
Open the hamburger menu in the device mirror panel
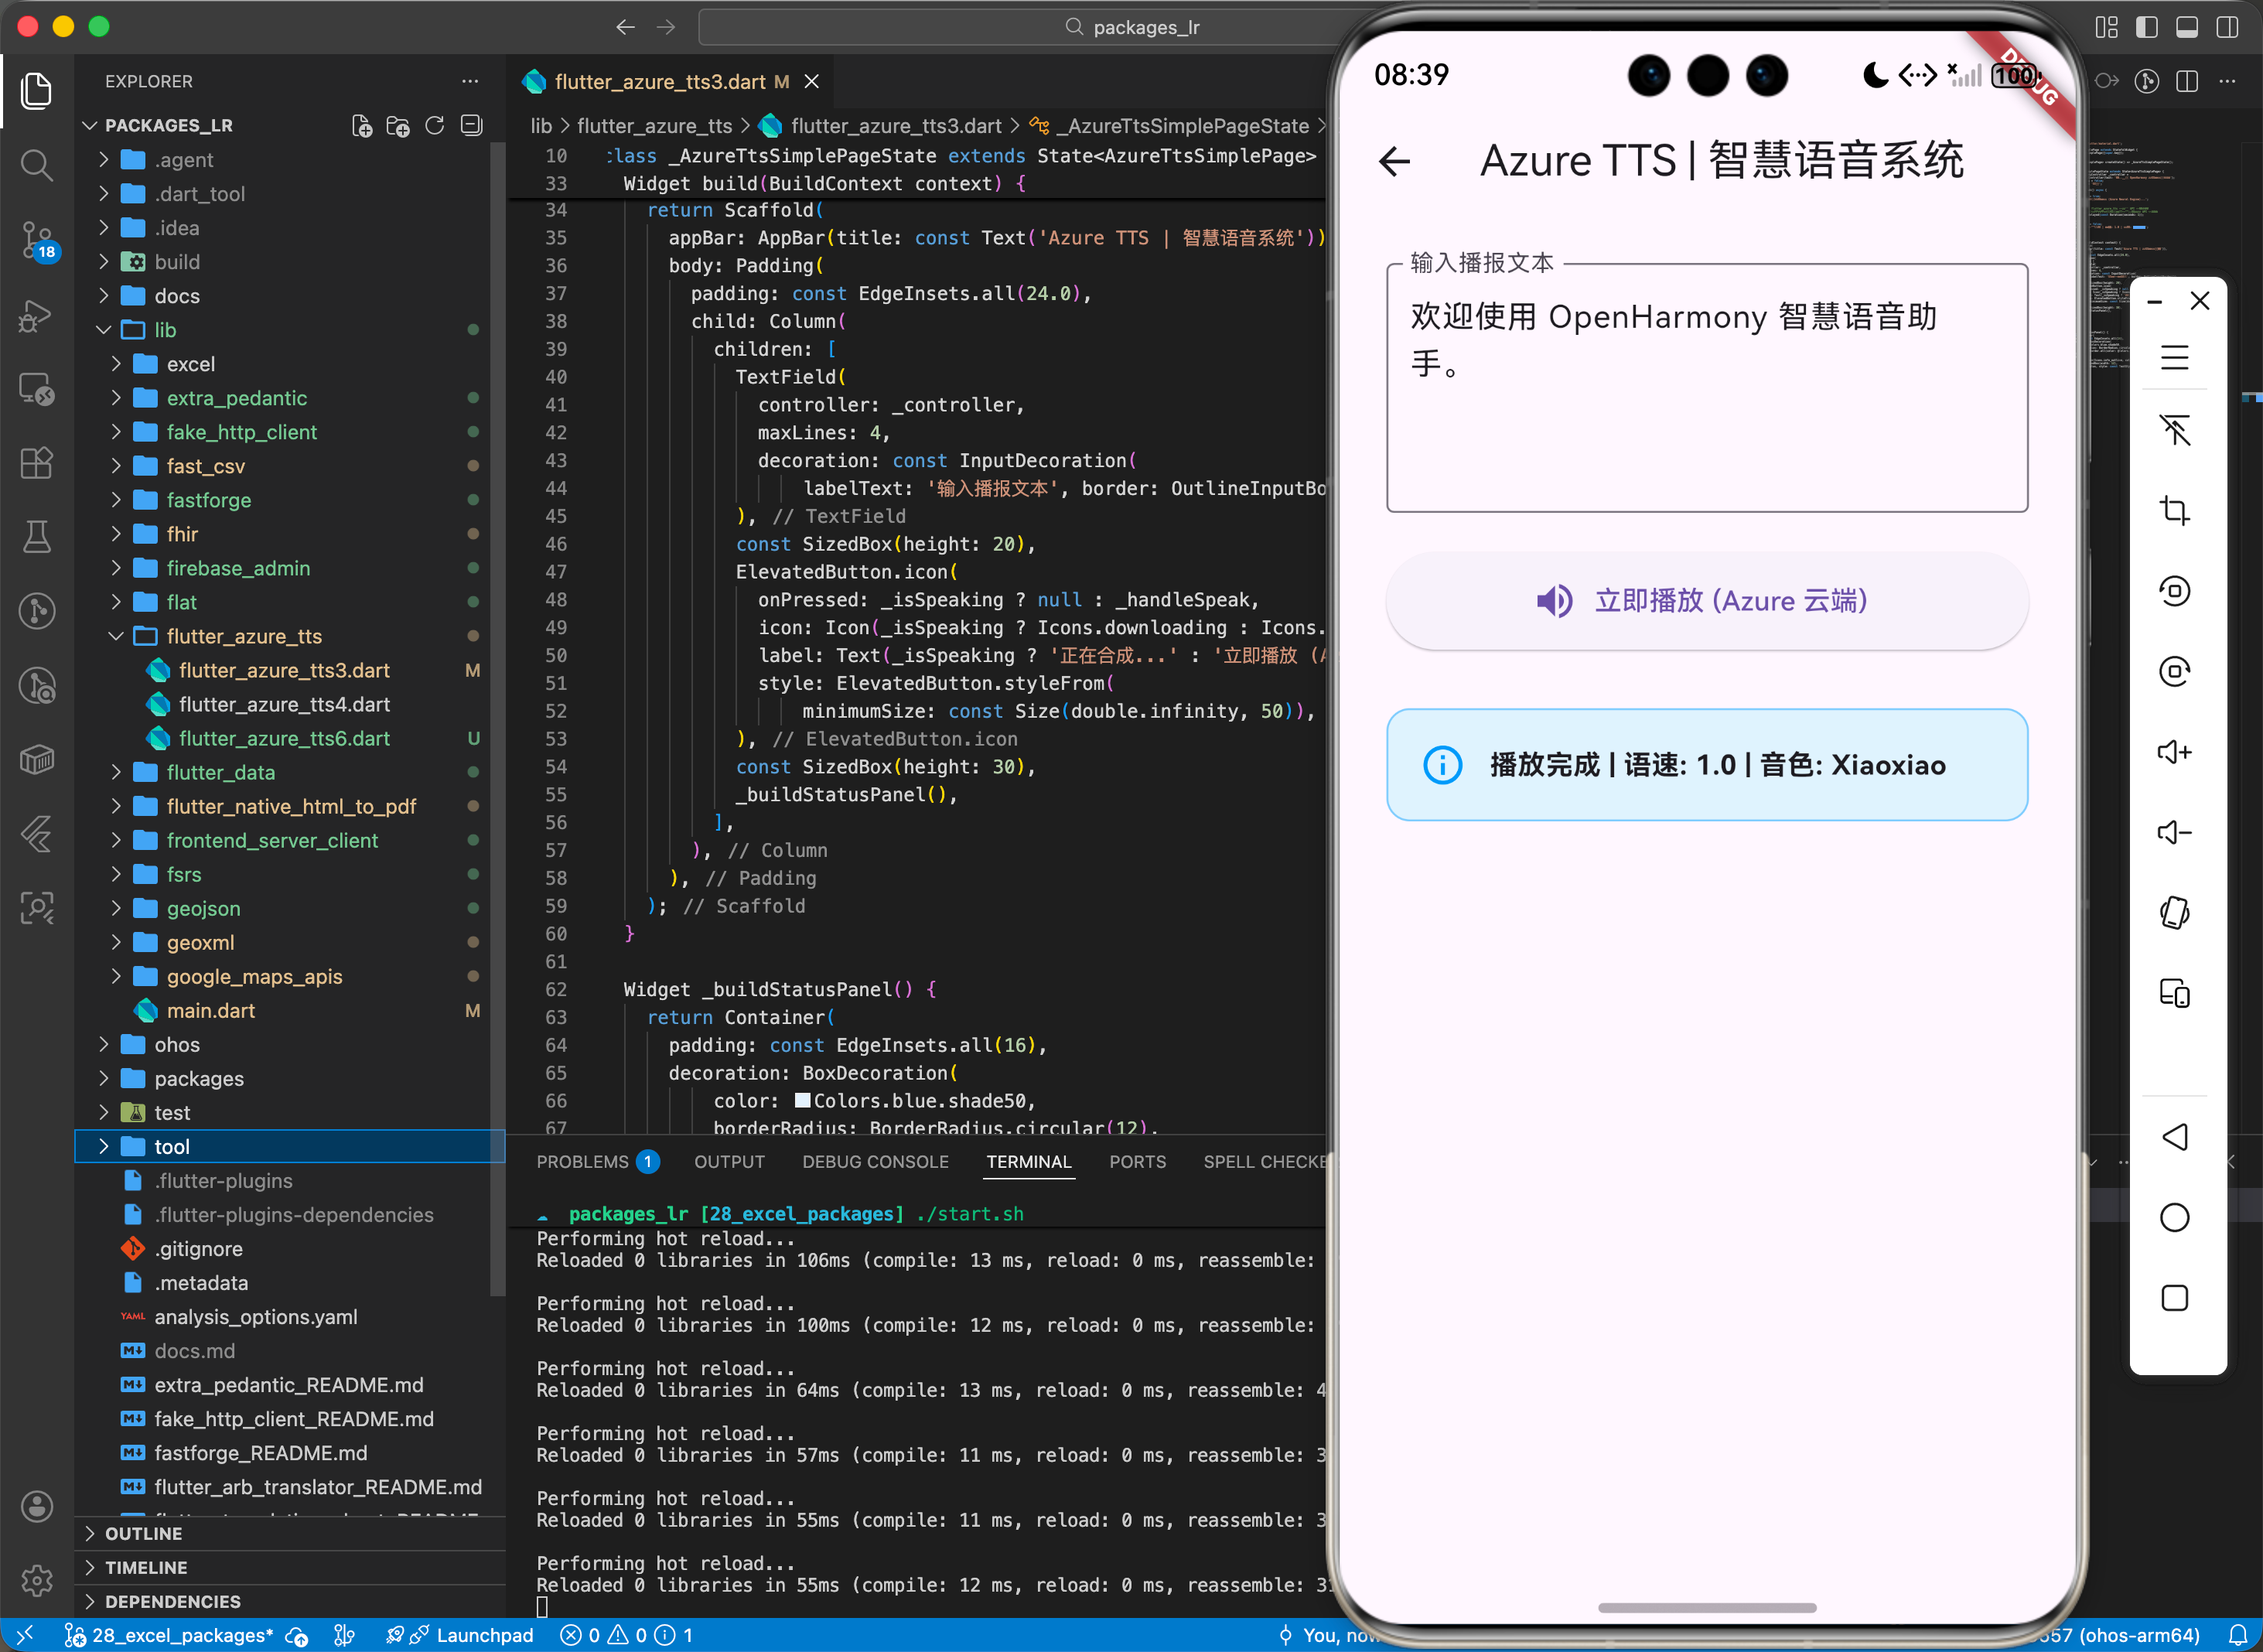2175,357
